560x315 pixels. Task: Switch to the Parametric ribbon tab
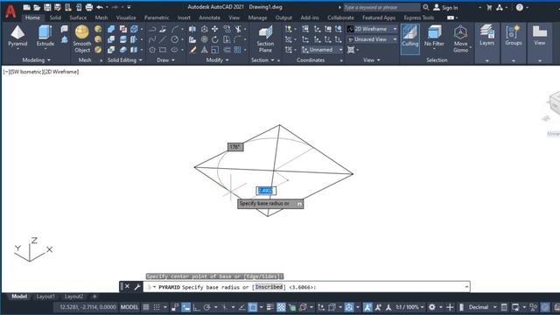[x=157, y=17]
